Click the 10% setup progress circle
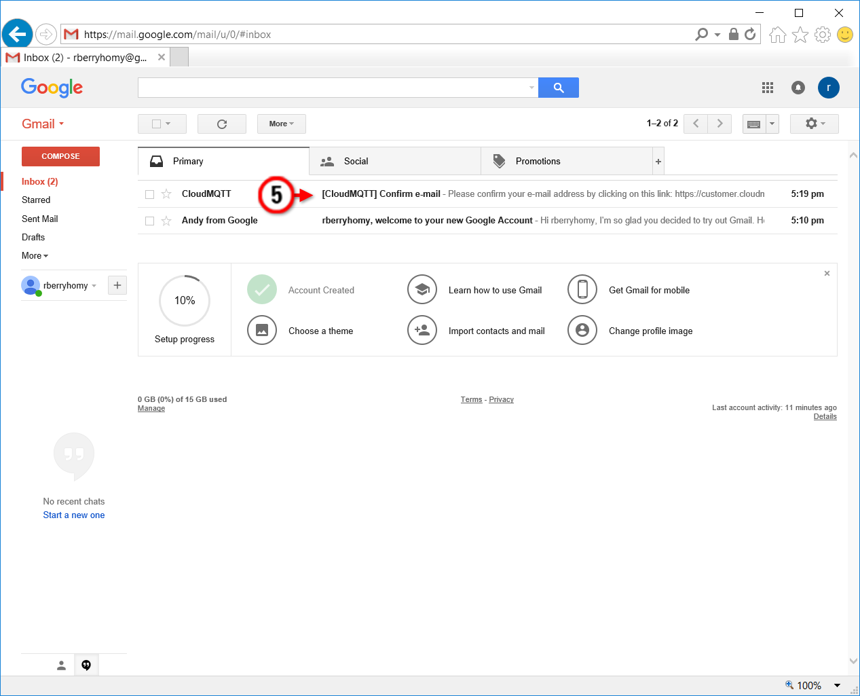The height and width of the screenshot is (696, 860). click(x=185, y=301)
